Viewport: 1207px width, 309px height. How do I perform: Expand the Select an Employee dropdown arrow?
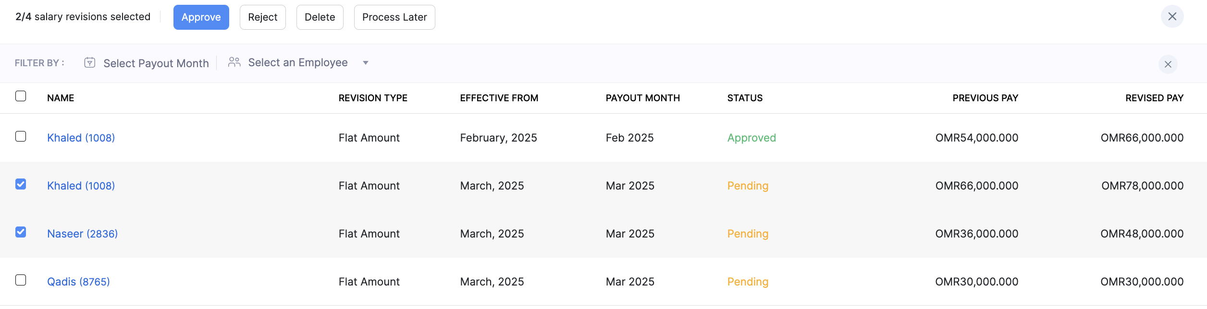[366, 63]
